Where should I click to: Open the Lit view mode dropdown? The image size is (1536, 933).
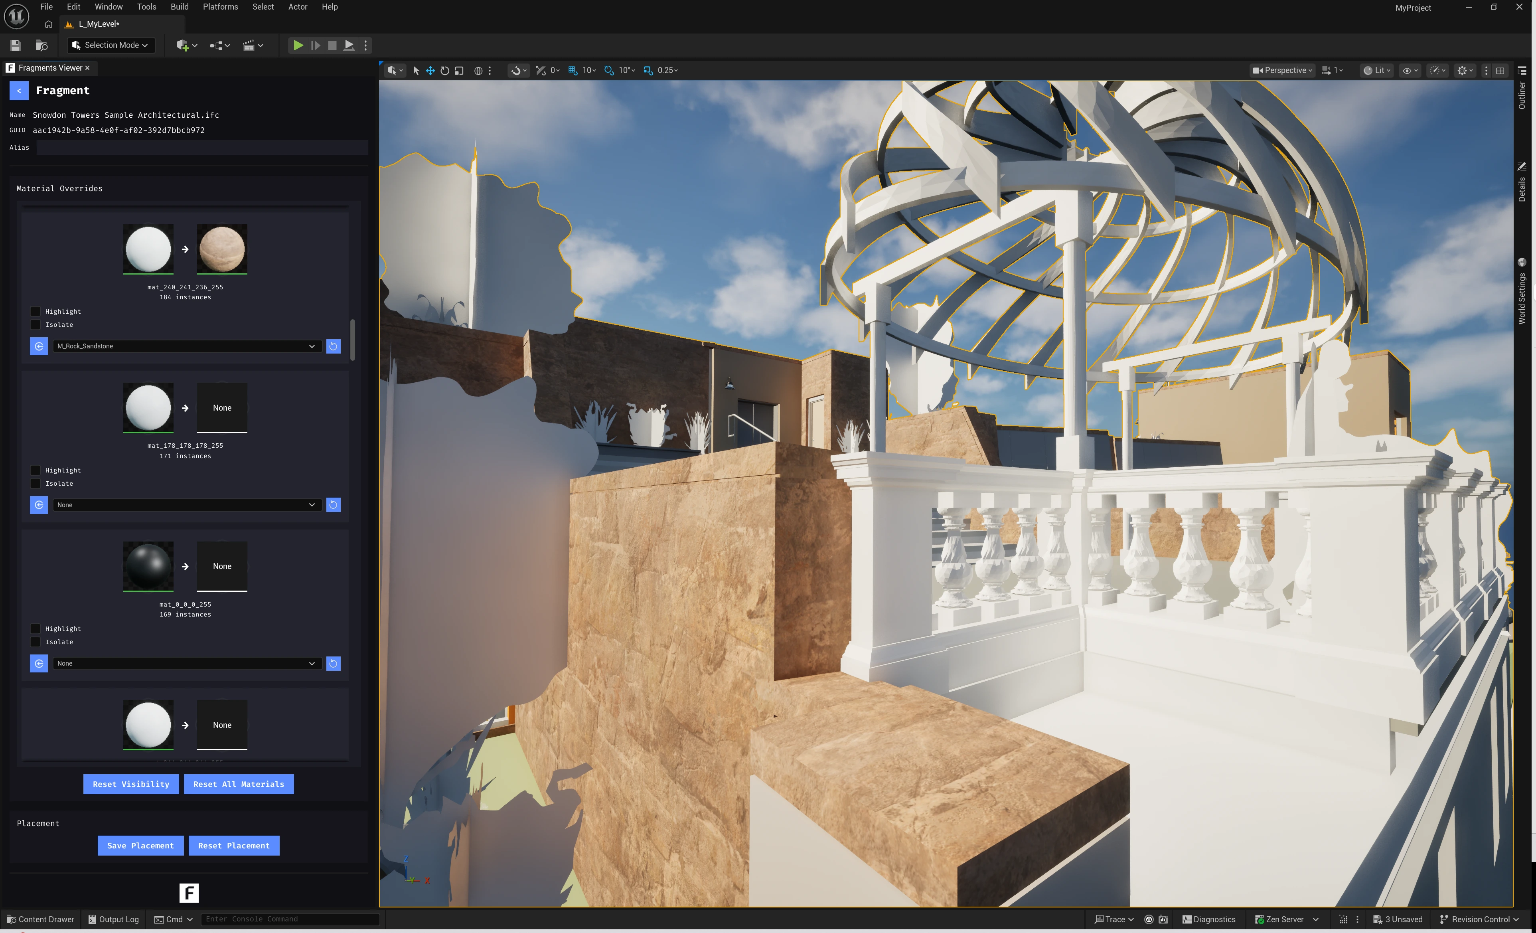pyautogui.click(x=1377, y=71)
